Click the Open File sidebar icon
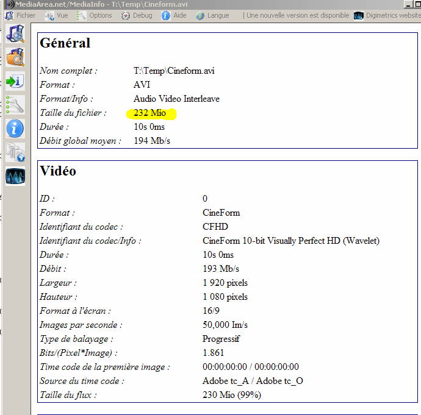 (x=15, y=34)
